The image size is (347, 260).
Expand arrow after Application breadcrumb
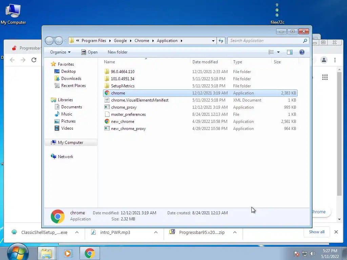[182, 41]
